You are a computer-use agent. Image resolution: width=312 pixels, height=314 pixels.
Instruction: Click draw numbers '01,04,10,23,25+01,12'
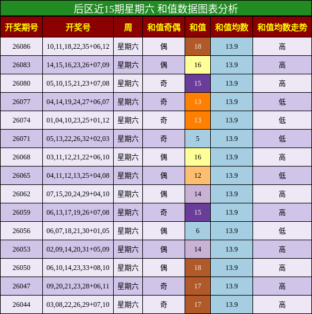tap(78, 120)
